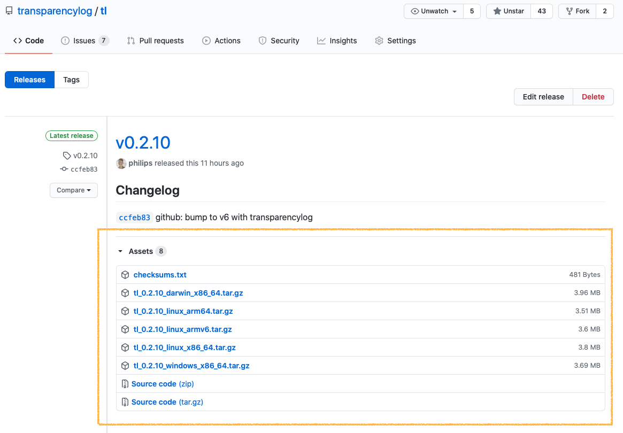Download tl_0.2.10_windows_x86_64.tar.gz
Image resolution: width=623 pixels, height=433 pixels.
191,366
